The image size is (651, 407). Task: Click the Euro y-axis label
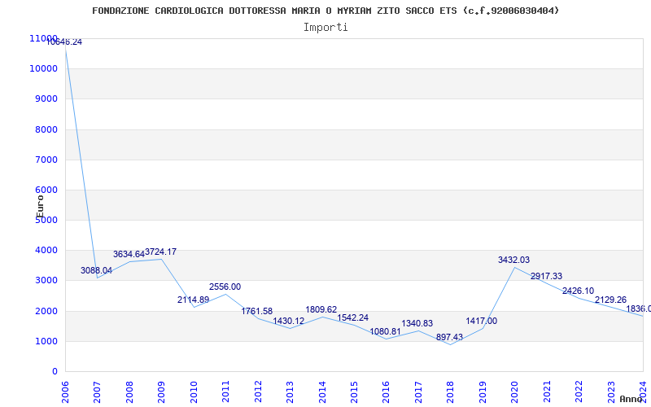point(40,207)
